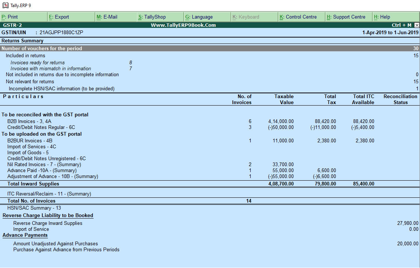Image resolution: width=420 pixels, height=268 pixels.
Task: Click the To be reconciled with the GST portal heading
Action: [45, 115]
